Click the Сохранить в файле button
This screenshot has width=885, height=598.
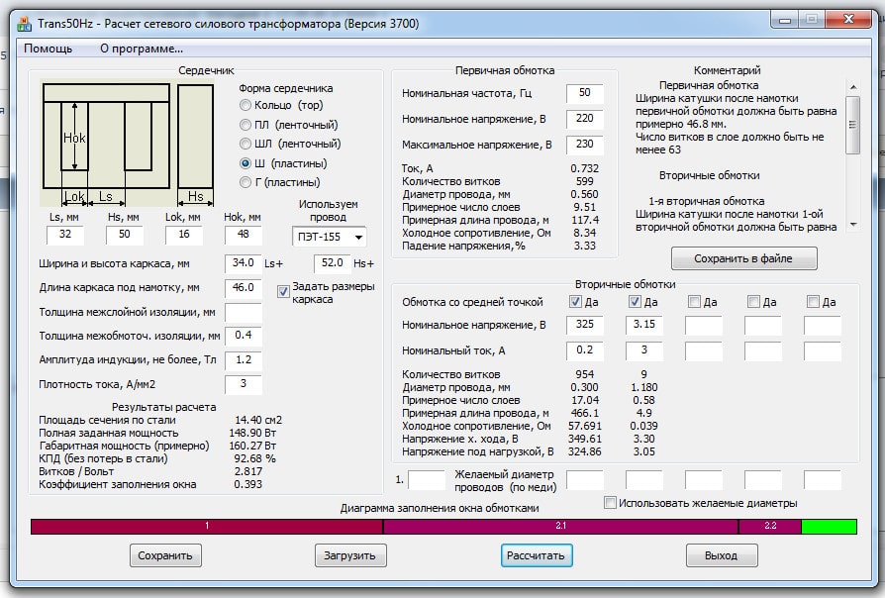coord(743,258)
